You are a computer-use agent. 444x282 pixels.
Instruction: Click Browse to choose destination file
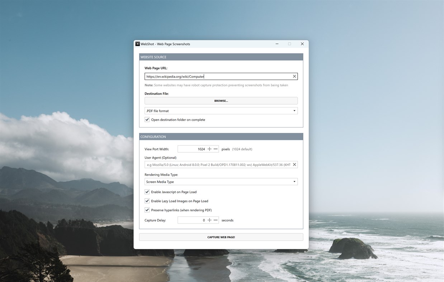point(221,100)
